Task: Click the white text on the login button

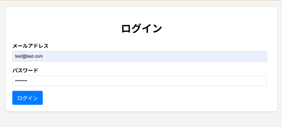Action: (27, 98)
